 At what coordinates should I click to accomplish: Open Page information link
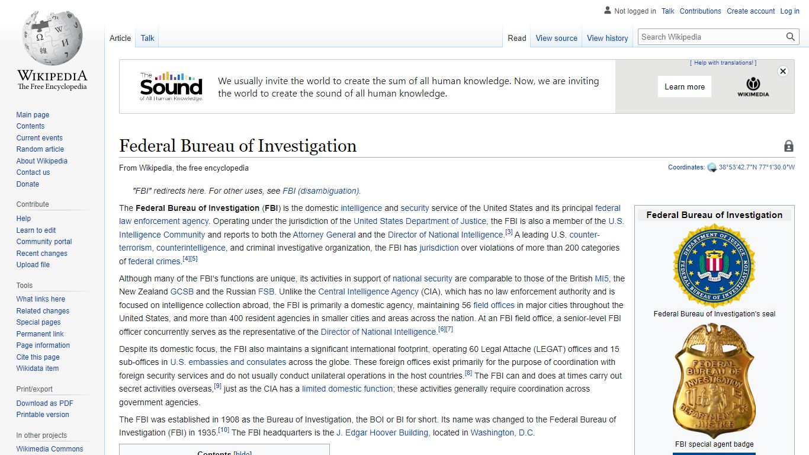pos(43,345)
